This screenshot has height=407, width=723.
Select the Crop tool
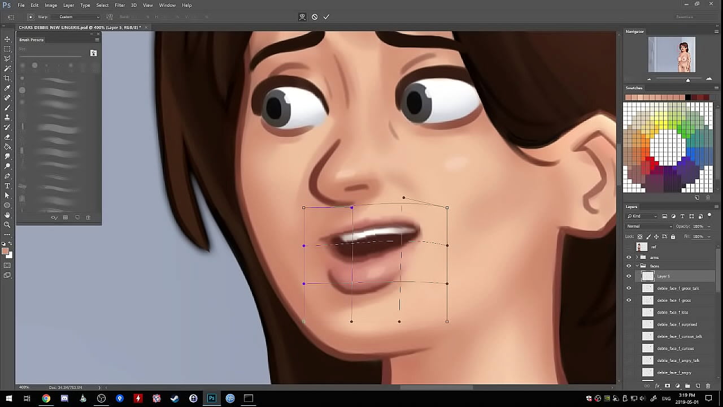[x=7, y=78]
